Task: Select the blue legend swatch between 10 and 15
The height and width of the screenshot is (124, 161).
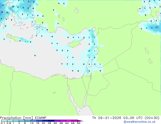Action: tap(34, 121)
